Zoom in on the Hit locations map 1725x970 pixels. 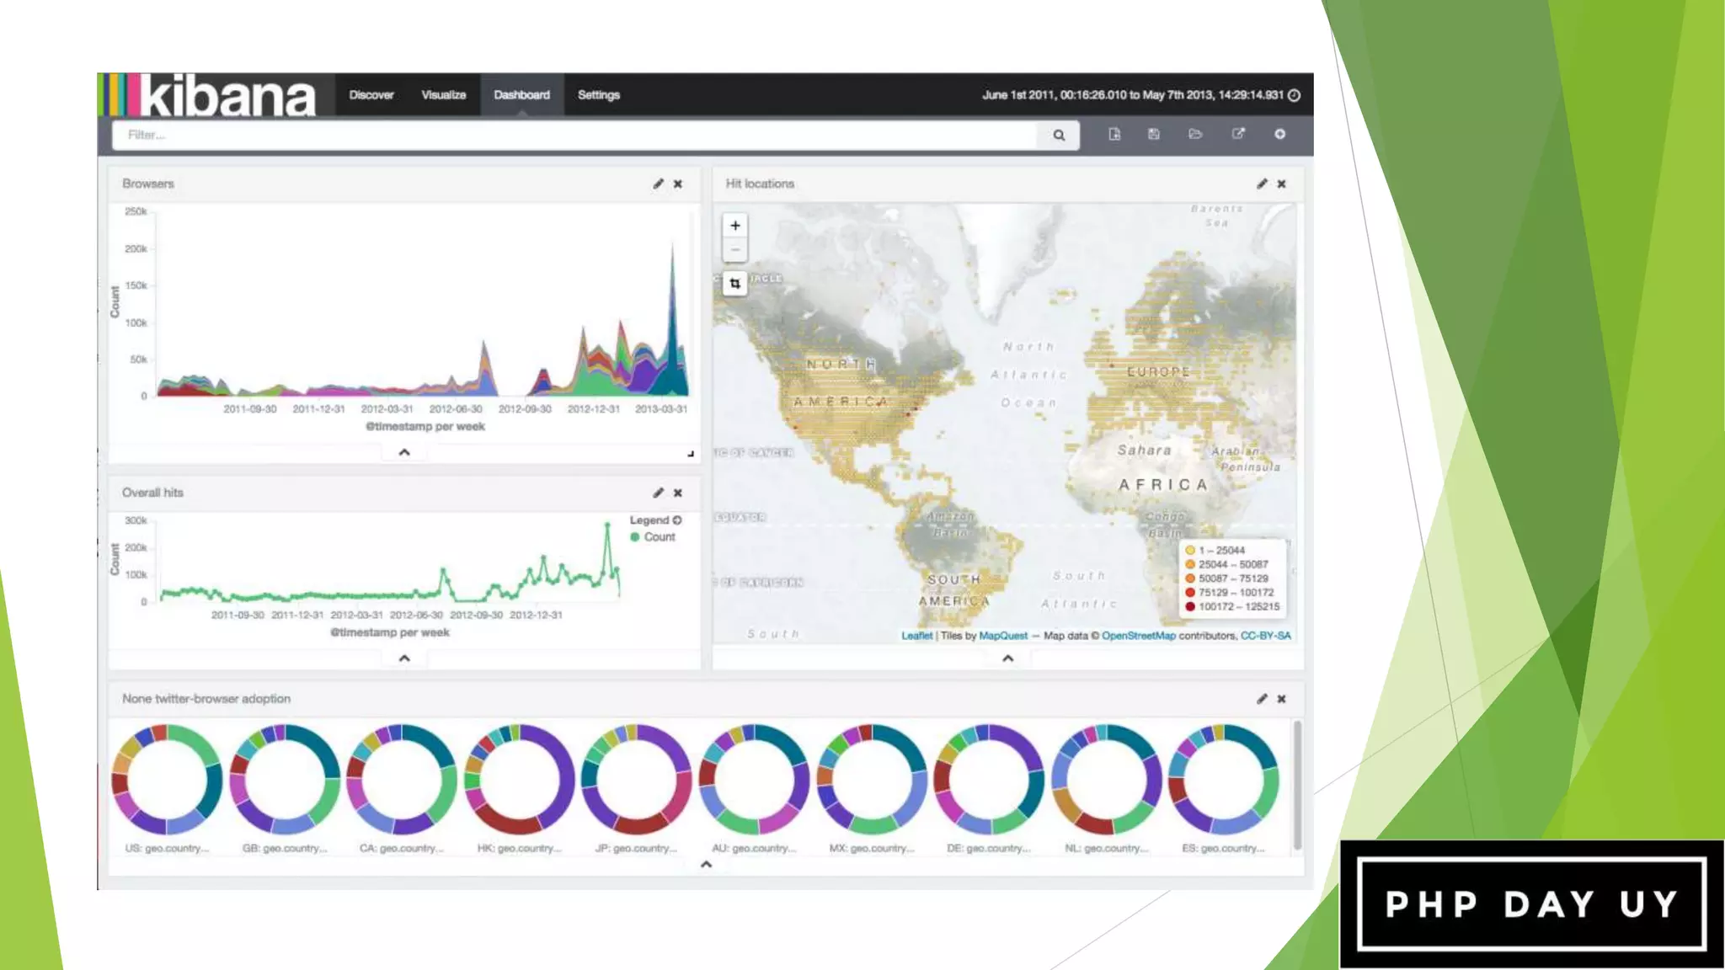click(735, 226)
